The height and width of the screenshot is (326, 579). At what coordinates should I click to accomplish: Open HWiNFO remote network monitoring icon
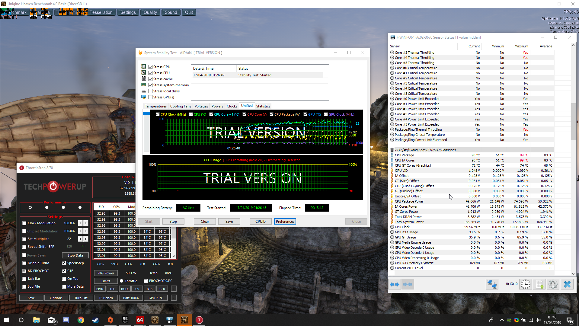tap(492, 284)
